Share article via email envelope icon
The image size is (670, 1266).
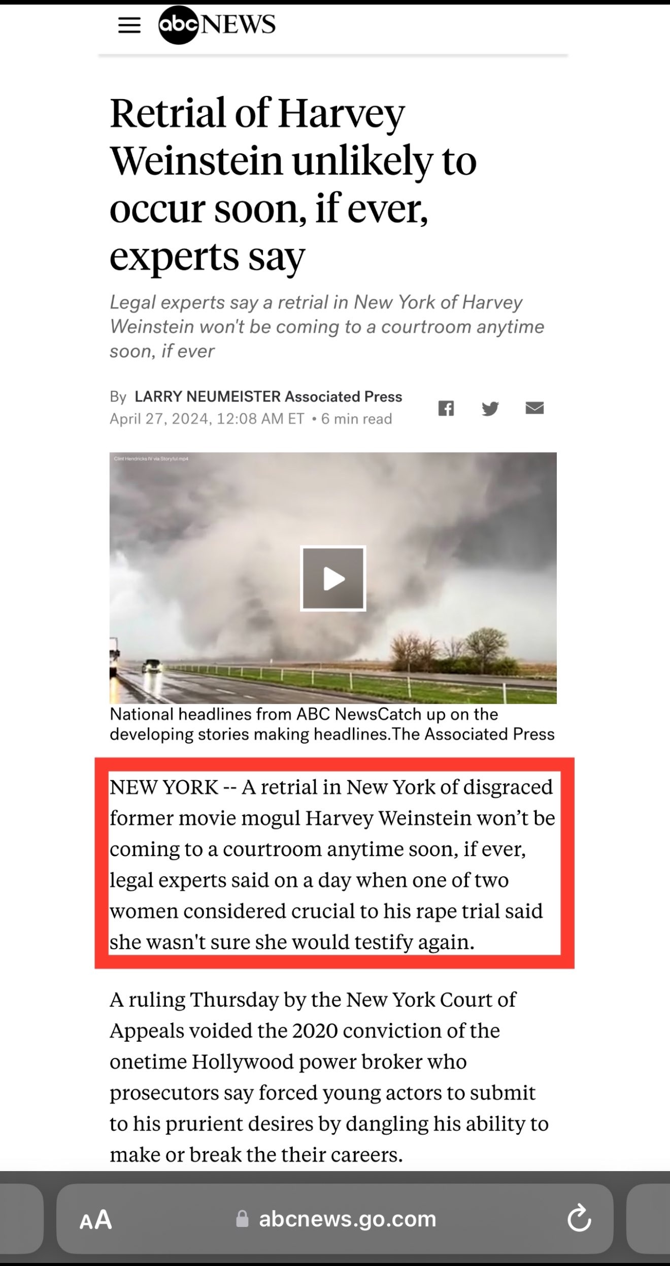tap(534, 408)
